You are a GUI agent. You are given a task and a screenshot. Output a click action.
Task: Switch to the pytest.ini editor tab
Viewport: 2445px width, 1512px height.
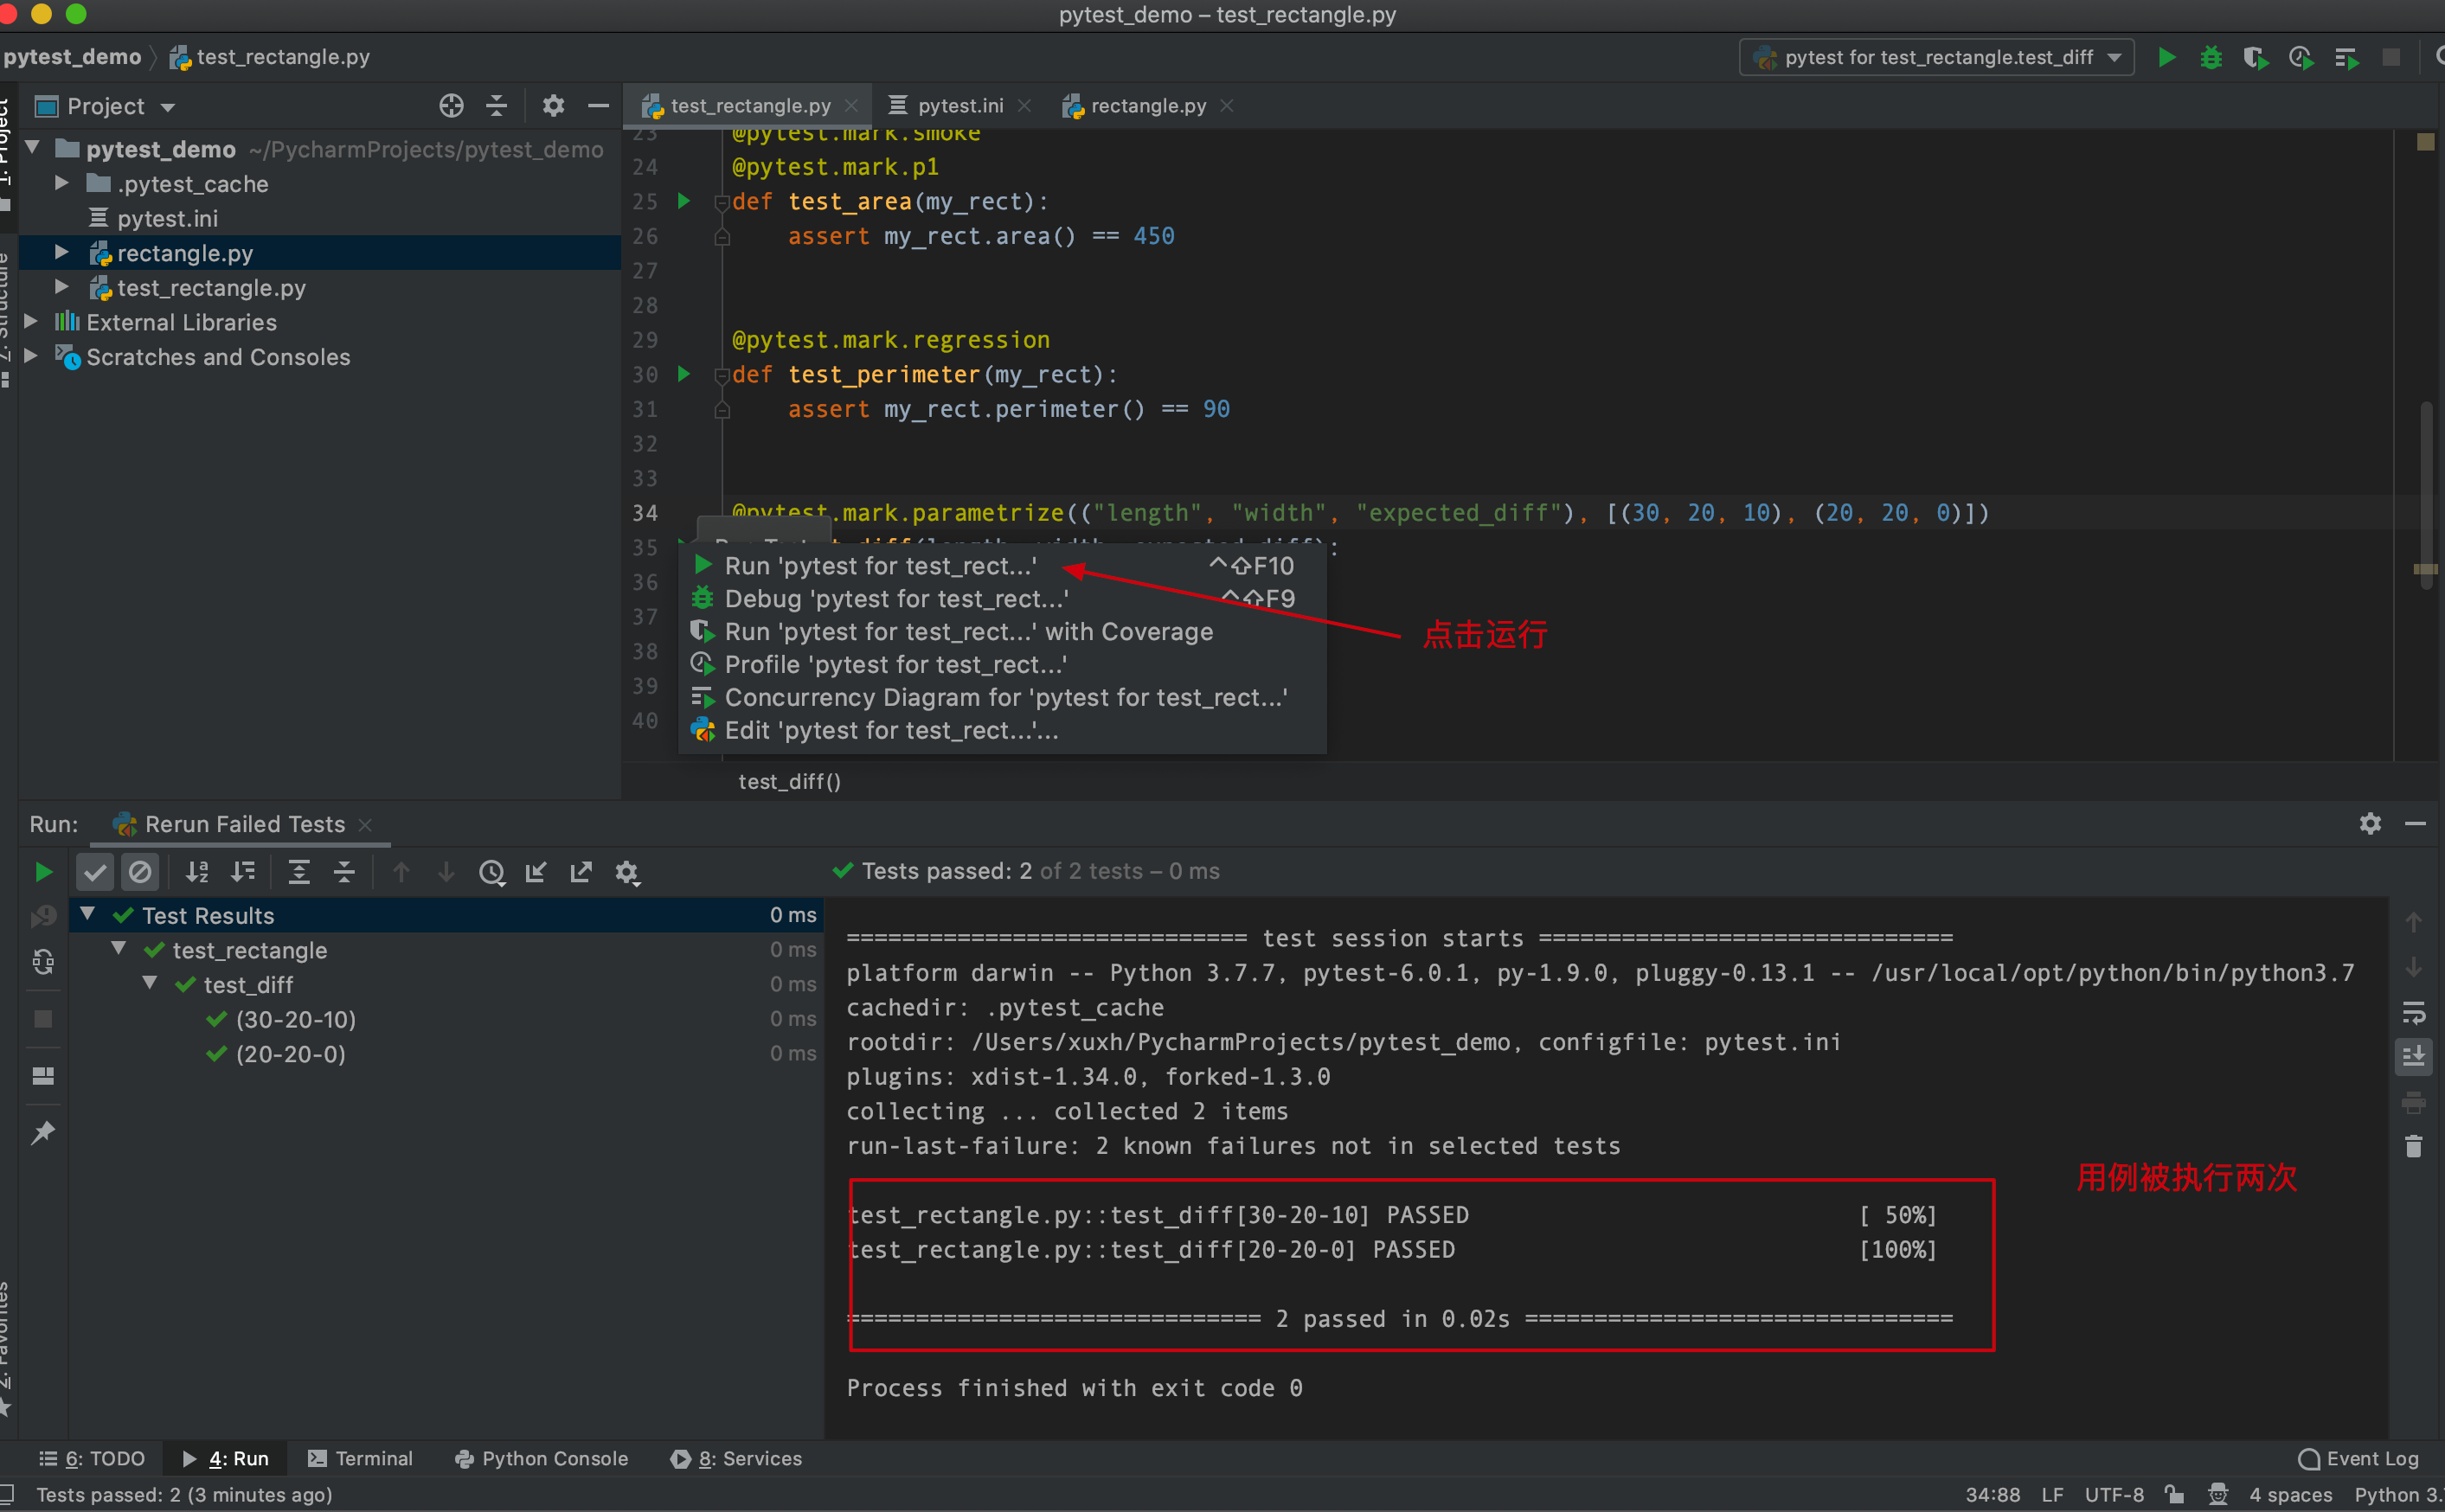(959, 105)
